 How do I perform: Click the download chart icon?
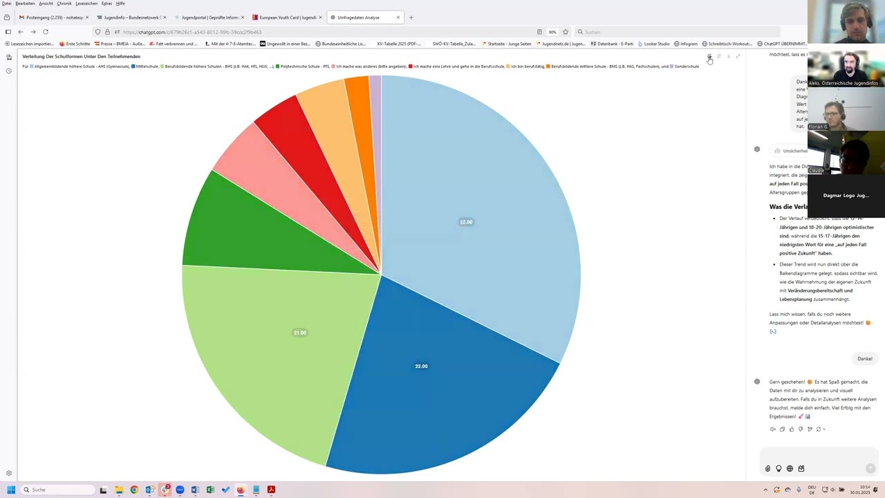click(x=728, y=56)
